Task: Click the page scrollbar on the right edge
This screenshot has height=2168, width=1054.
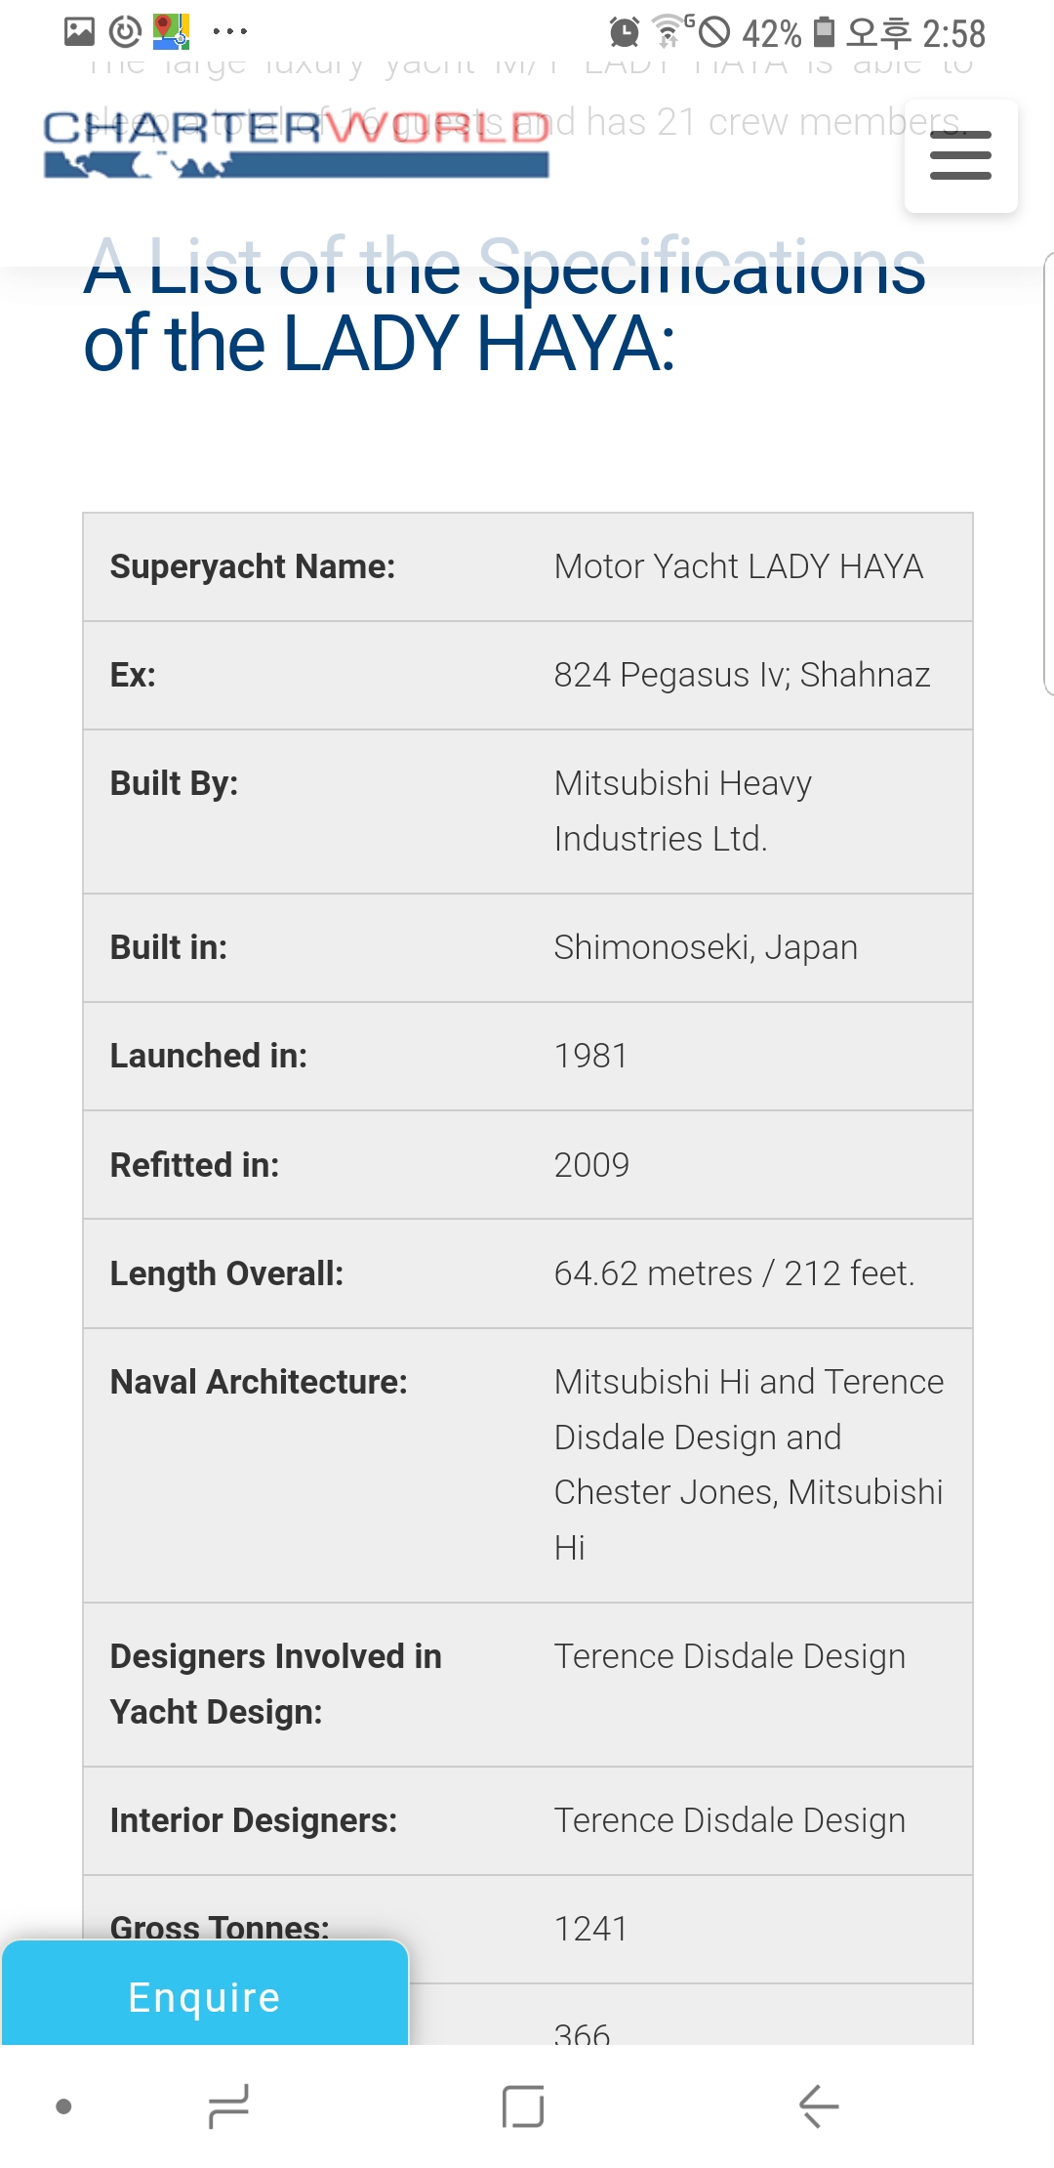Action: [1048, 474]
